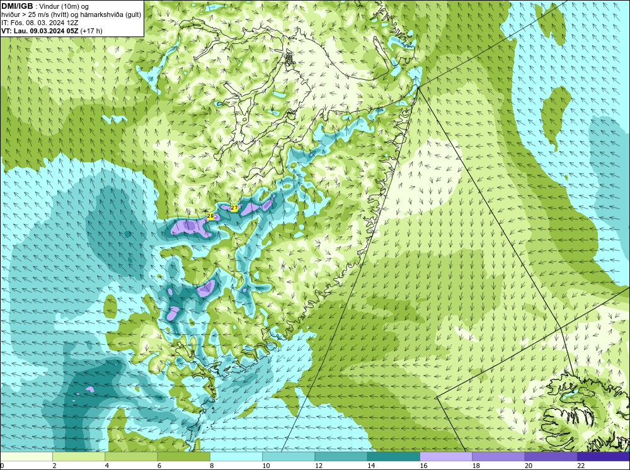Click scale number 14 on legend
The width and height of the screenshot is (630, 470).
pyautogui.click(x=371, y=466)
